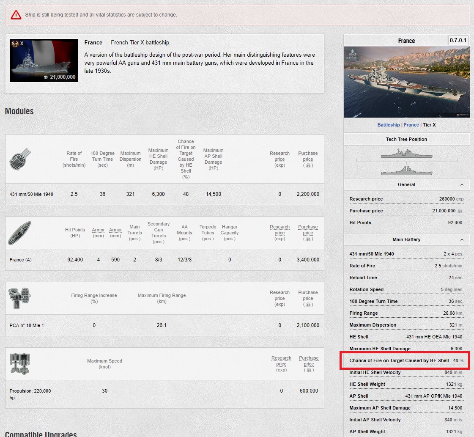Click the 2,100,000 purchase price value
This screenshot has height=437, width=474.
(308, 325)
